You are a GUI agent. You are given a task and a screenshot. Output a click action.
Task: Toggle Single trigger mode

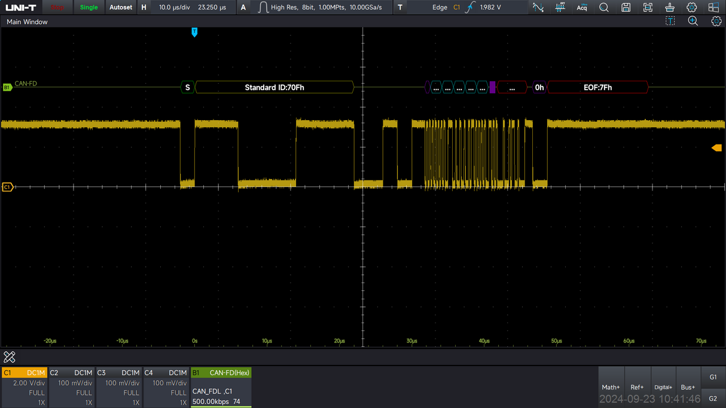pos(89,7)
